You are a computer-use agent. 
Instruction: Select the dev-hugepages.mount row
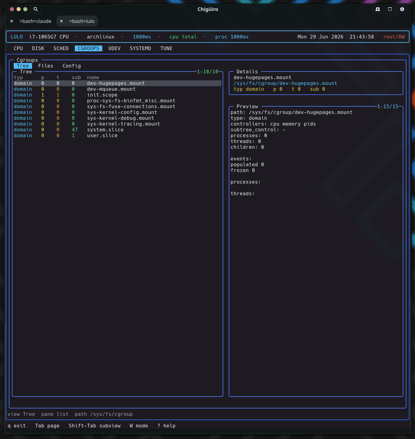118,83
